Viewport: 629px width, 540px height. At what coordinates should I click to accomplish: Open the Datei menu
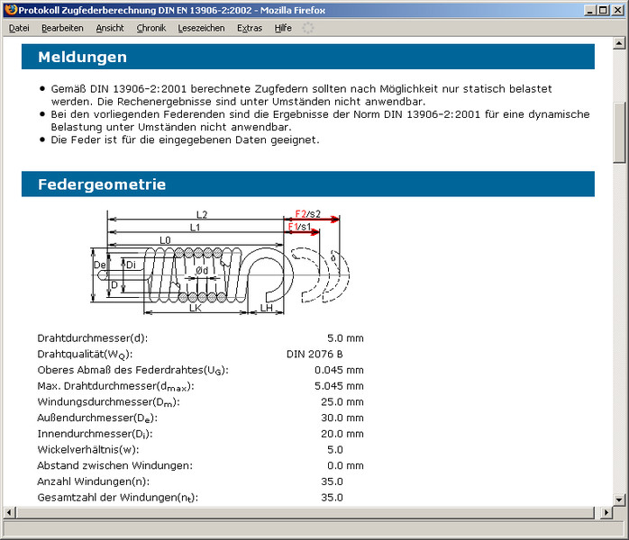19,28
